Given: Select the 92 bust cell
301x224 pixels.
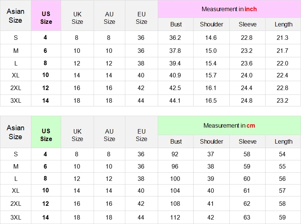Looking at the screenshot, I should point(175,154).
